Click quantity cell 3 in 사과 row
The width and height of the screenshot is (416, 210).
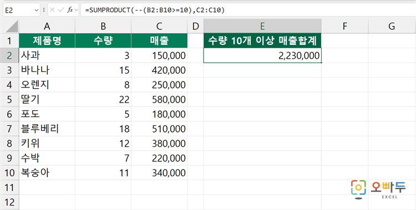pos(103,55)
